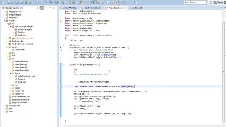Click the Debug toolbar icon
The height and width of the screenshot is (127, 226).
pos(50,2)
